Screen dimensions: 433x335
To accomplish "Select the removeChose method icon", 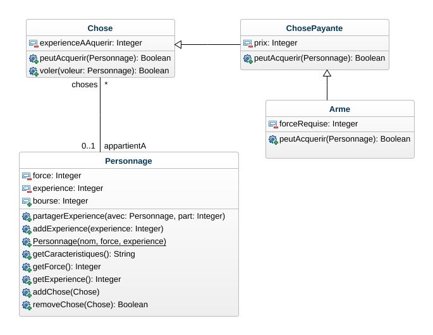I will tap(27, 305).
